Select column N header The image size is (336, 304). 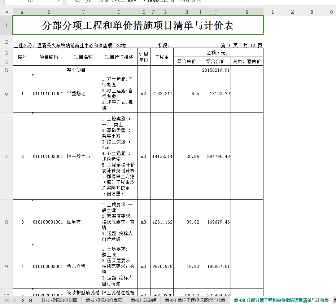coord(312,12)
